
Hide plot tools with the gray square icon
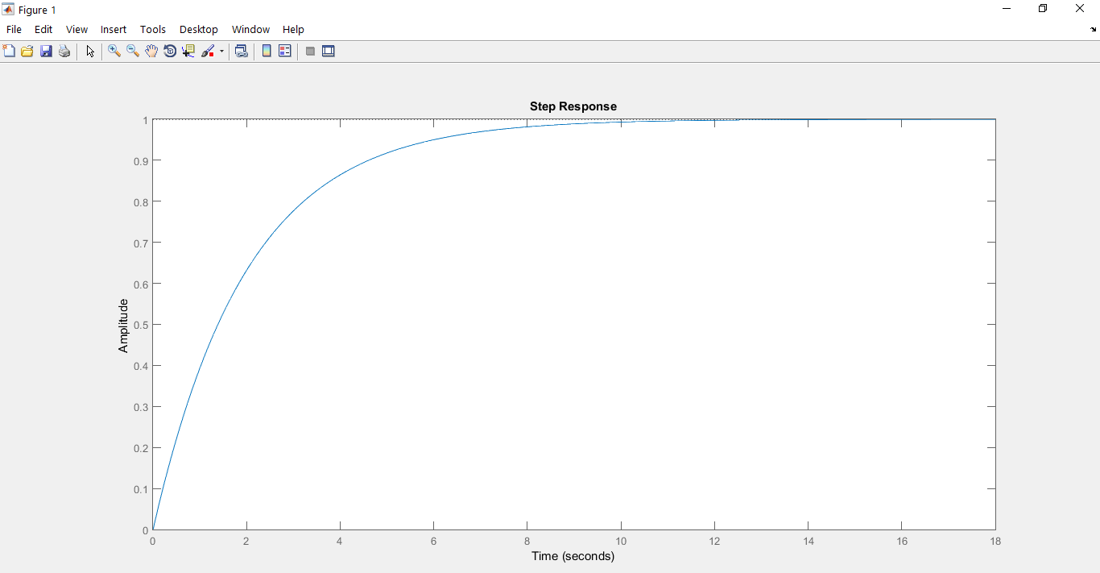coord(310,51)
